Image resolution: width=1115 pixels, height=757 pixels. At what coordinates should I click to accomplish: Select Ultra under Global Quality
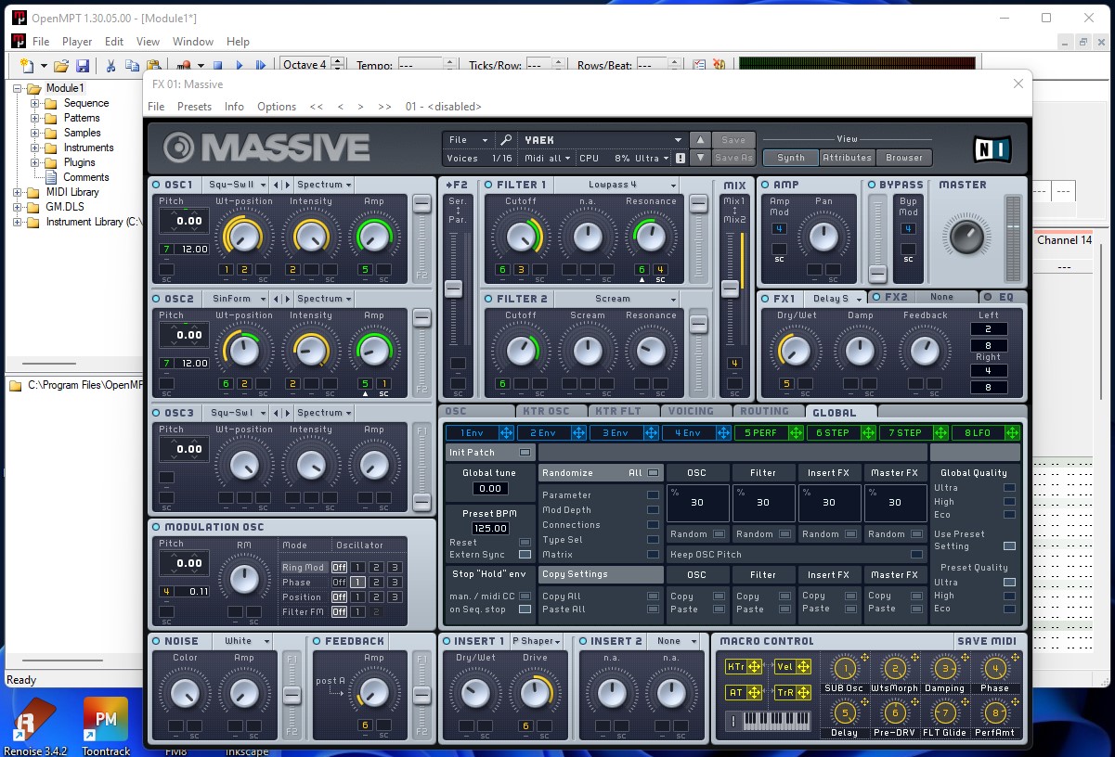coord(1009,488)
